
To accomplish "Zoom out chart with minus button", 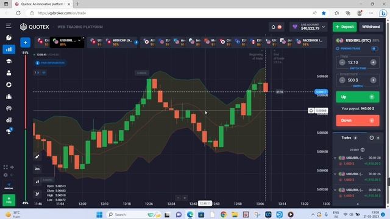I will click(x=178, y=198).
